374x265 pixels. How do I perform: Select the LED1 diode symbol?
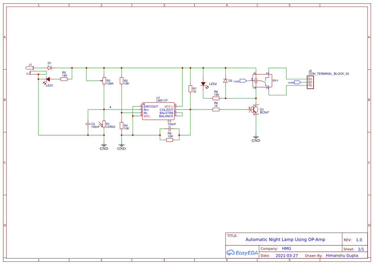click(47, 79)
